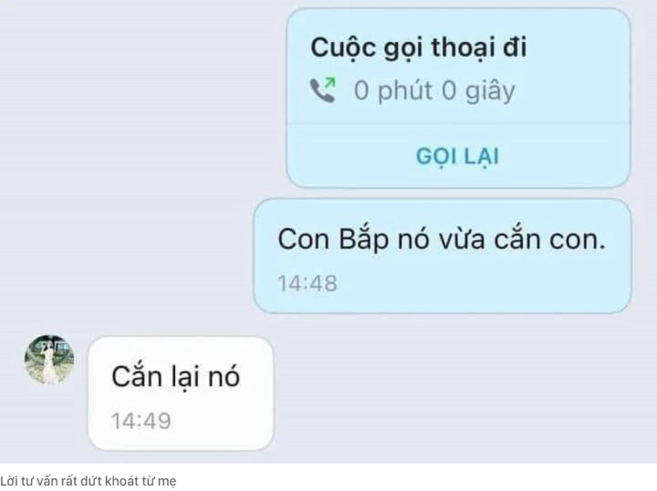Screen dimensions: 657x491
Task: Click the word 'nó' in the received reply
Action: pyautogui.click(x=224, y=376)
